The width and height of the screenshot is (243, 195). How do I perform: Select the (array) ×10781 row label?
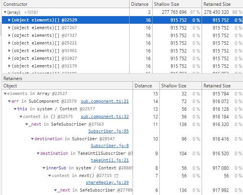23,12
